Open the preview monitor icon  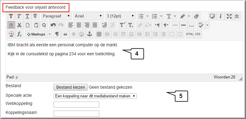coord(212,16)
